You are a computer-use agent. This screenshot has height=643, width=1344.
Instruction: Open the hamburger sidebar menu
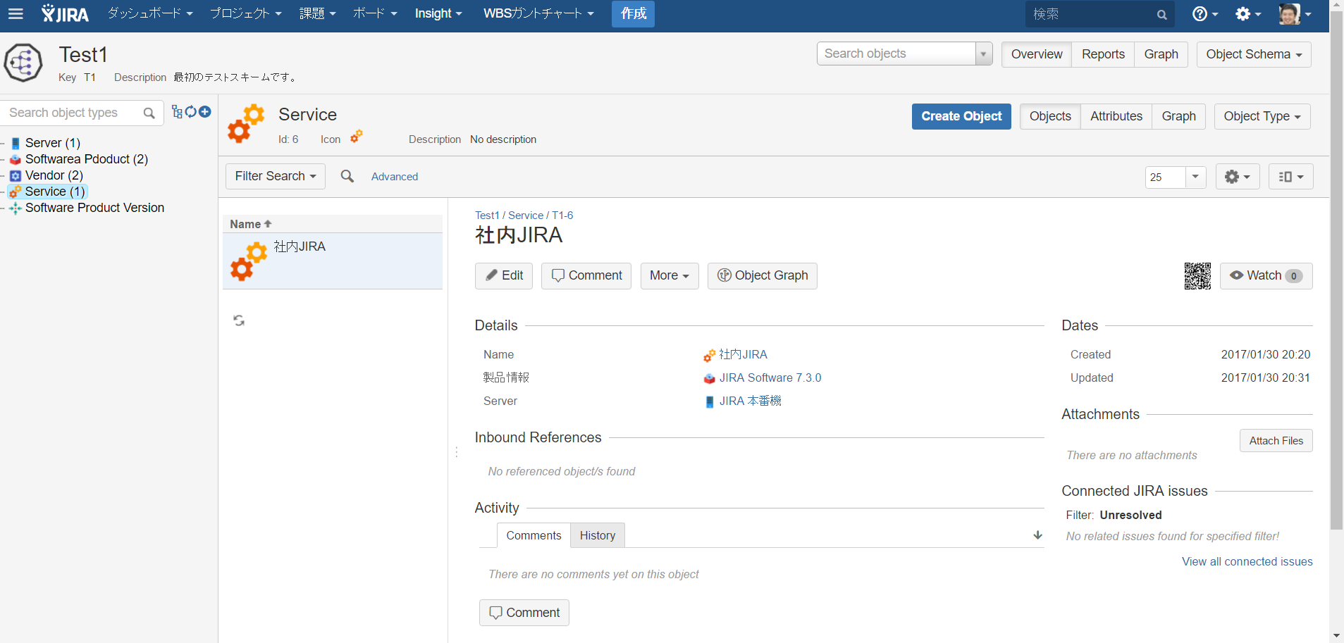tap(16, 13)
